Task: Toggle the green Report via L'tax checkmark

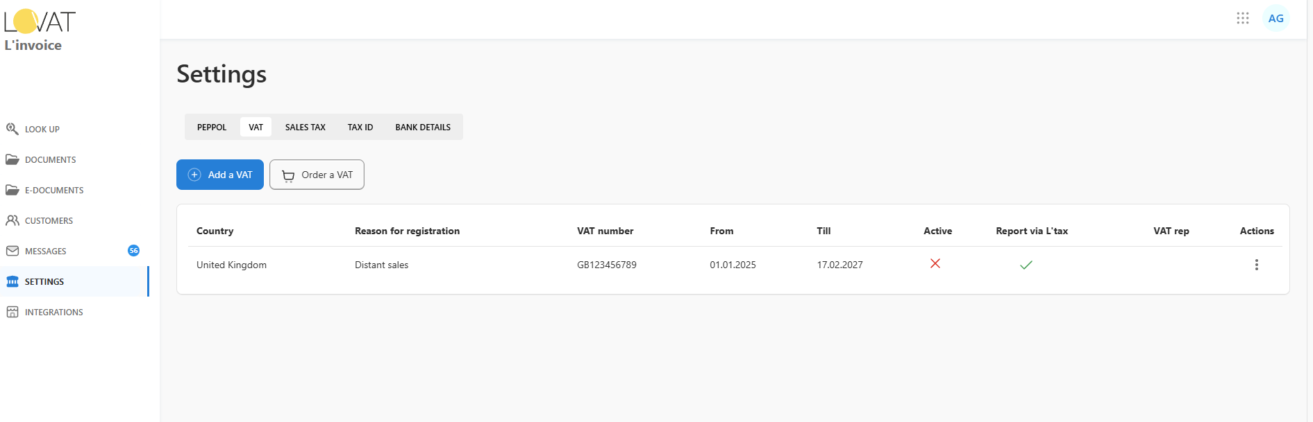Action: pyautogui.click(x=1026, y=265)
